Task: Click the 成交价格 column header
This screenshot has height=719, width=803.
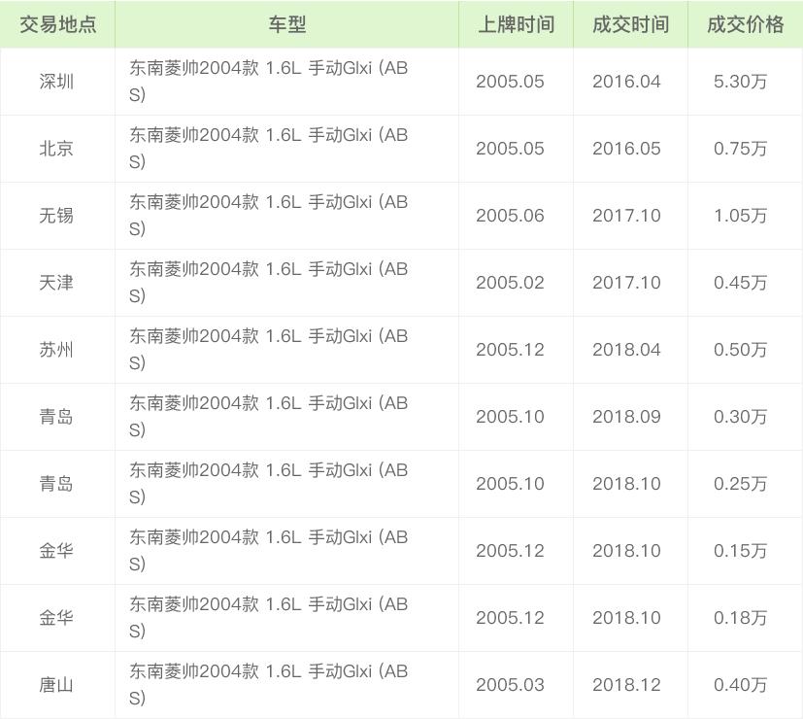Action: [x=745, y=24]
